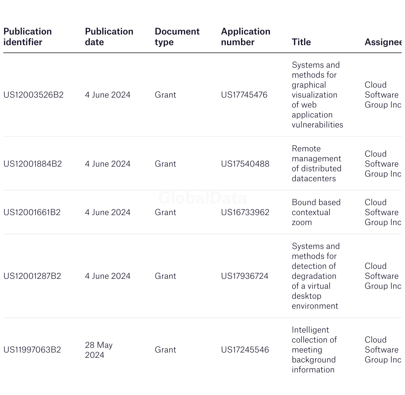Select publication identifier US12003526B2

click(34, 95)
